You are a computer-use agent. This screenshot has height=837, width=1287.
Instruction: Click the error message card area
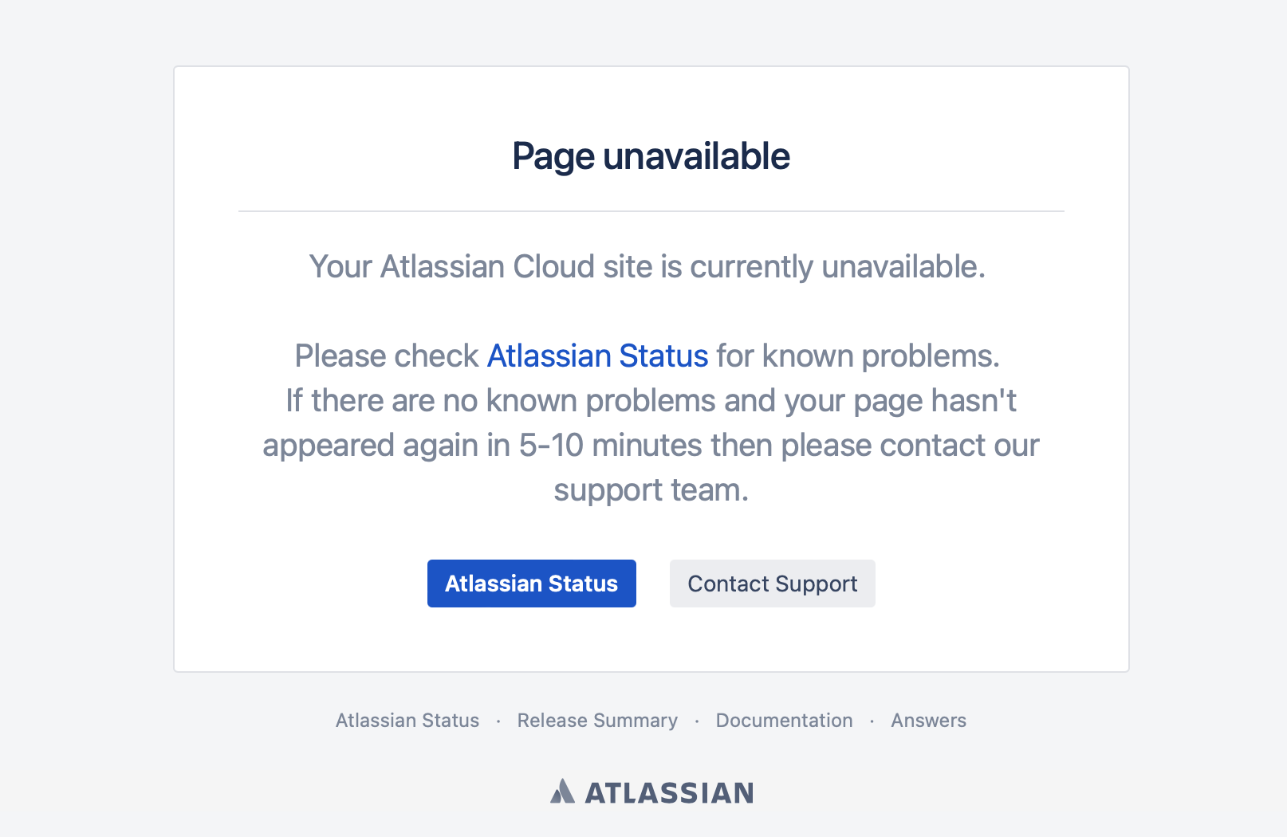click(x=651, y=367)
